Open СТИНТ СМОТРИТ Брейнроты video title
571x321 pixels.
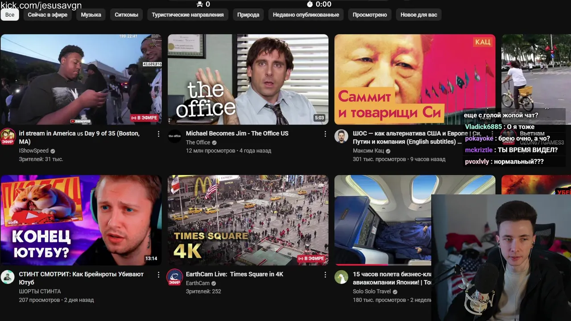tap(81, 278)
